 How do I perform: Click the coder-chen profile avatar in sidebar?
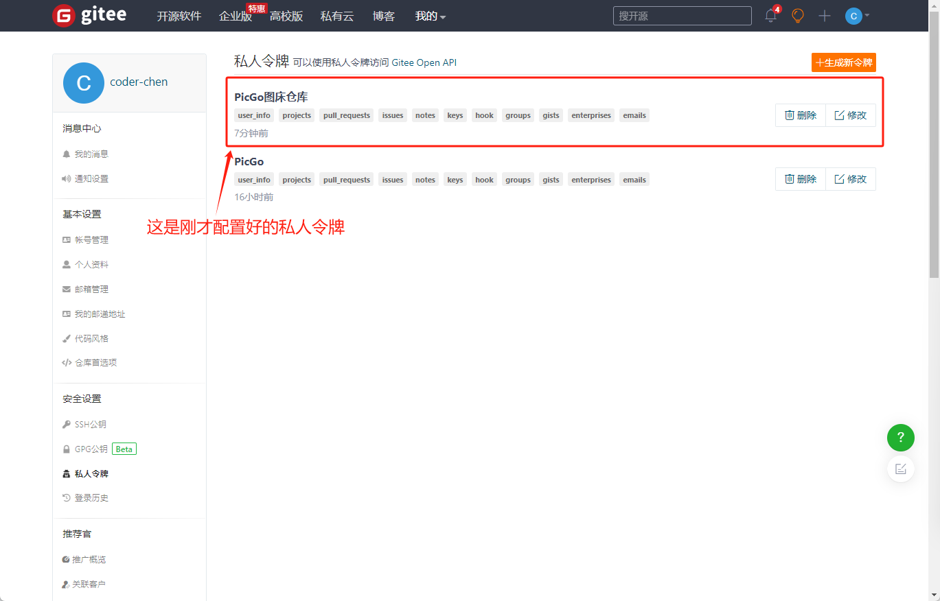click(84, 83)
